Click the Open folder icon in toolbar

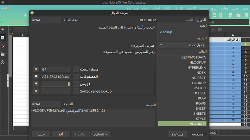point(238,15)
